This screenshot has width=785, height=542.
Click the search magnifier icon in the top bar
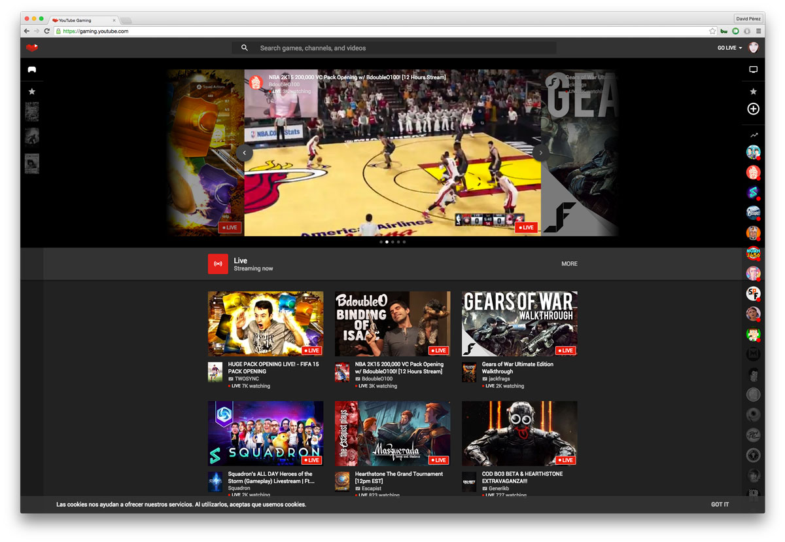point(245,47)
